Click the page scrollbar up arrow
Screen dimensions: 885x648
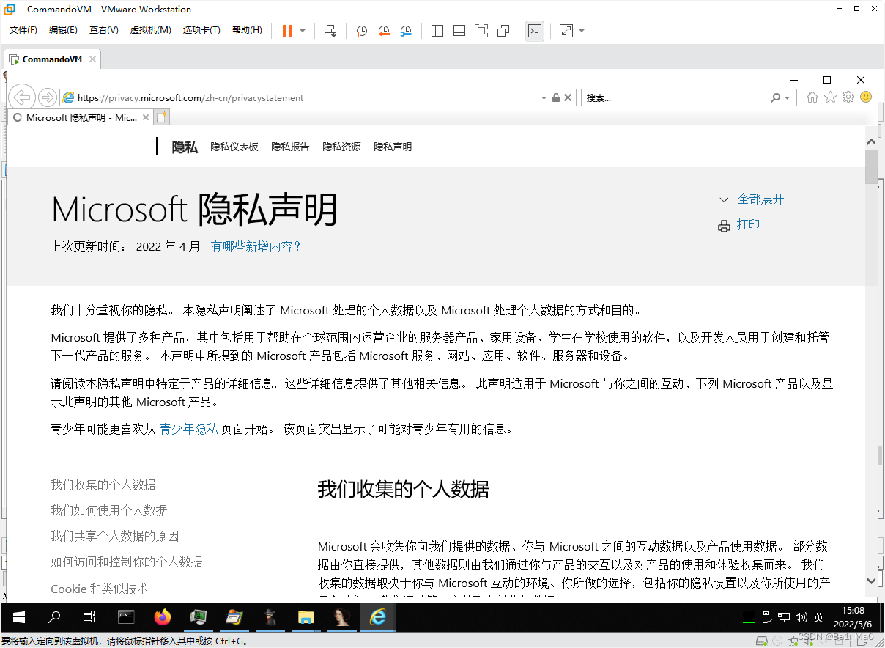coord(871,141)
